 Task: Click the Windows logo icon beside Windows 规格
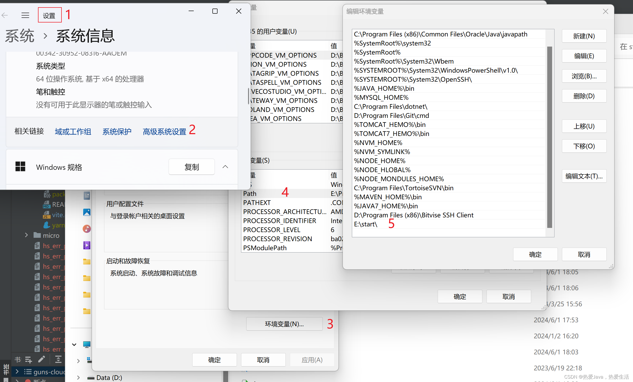point(20,167)
